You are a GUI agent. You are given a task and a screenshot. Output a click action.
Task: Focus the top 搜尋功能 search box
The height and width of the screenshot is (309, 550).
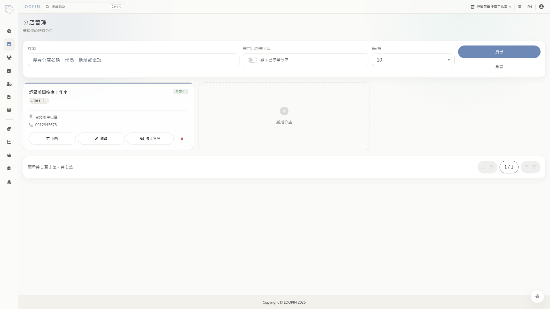click(84, 7)
